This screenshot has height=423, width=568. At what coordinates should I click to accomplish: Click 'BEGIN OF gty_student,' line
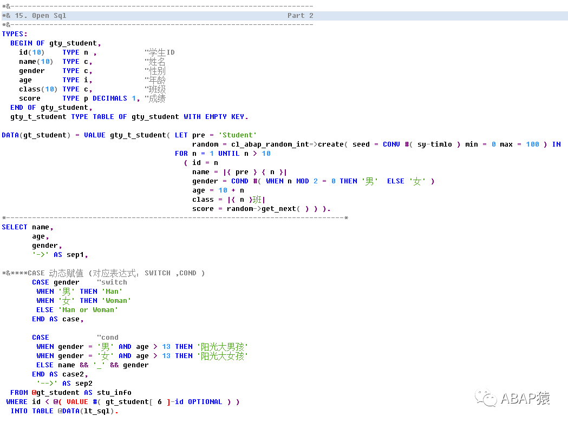coord(55,43)
